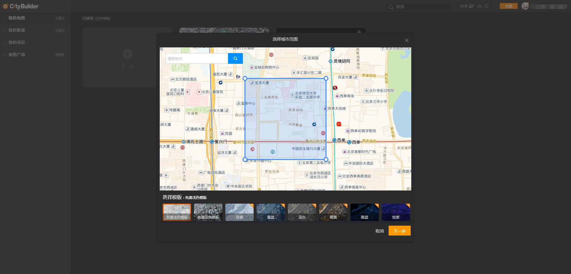Select the 免费浅色模版 template thumbnail
571x274 pixels.
tap(177, 212)
